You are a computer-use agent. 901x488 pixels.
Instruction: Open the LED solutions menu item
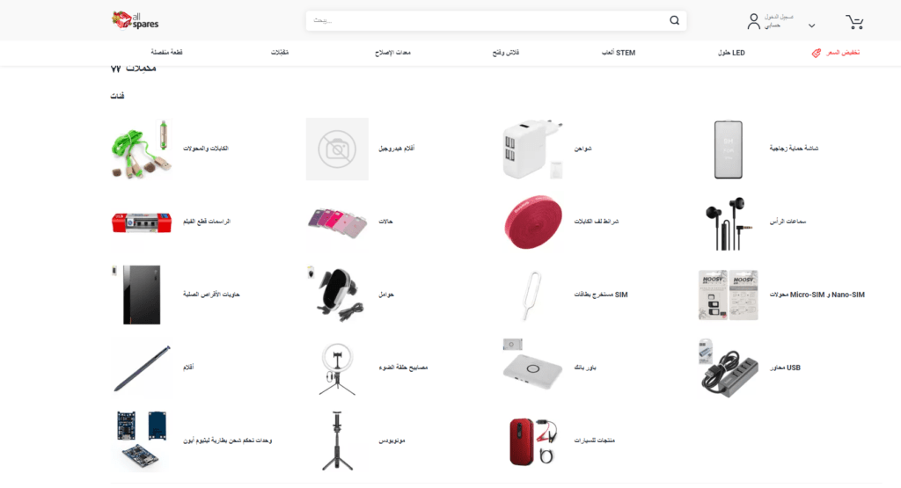[731, 53]
